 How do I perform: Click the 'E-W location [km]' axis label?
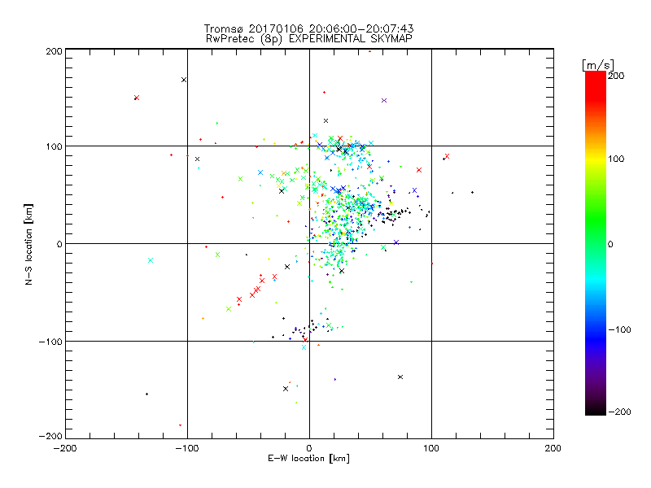coord(308,459)
